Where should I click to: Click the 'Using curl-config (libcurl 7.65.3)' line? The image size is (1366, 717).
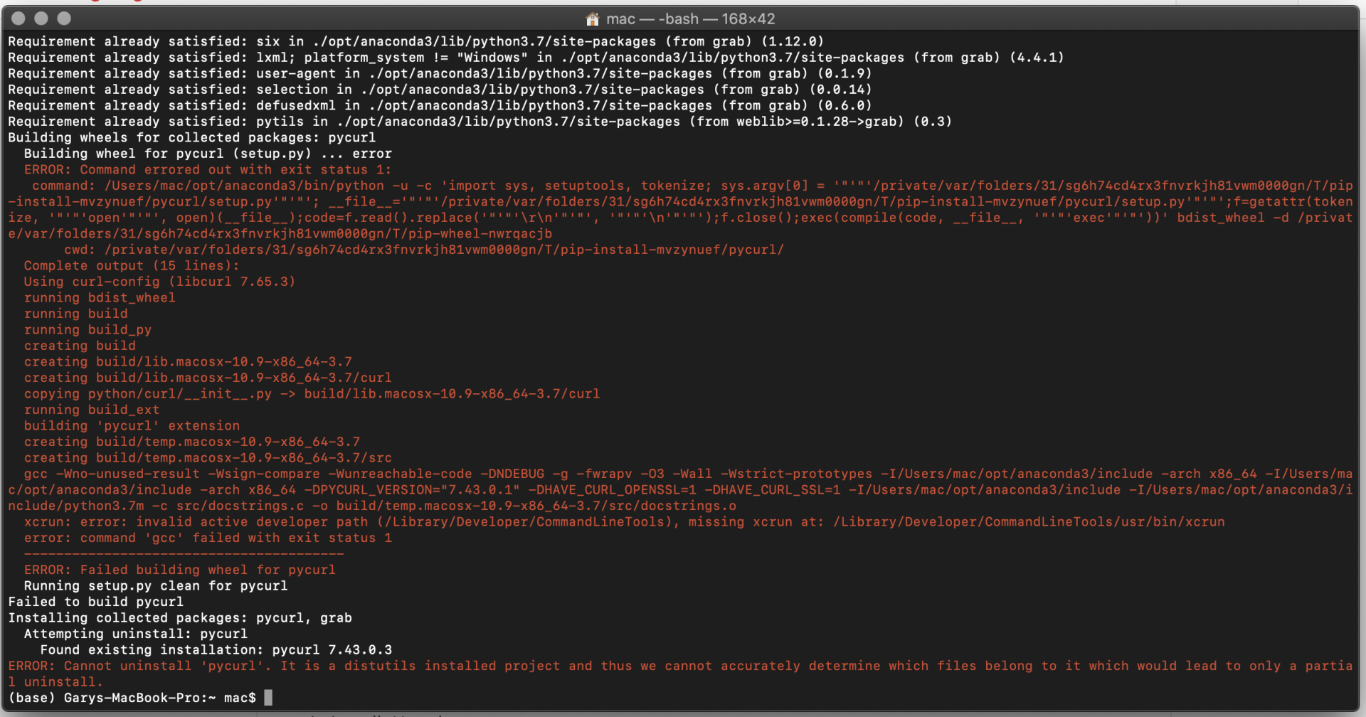tap(159, 282)
